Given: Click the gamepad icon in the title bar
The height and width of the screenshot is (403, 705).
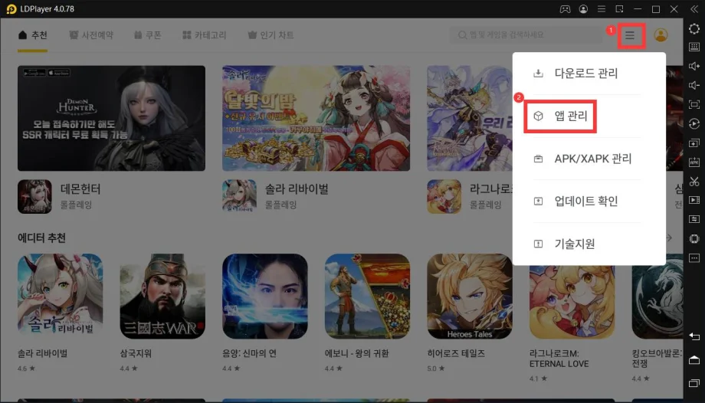Looking at the screenshot, I should (x=566, y=9).
